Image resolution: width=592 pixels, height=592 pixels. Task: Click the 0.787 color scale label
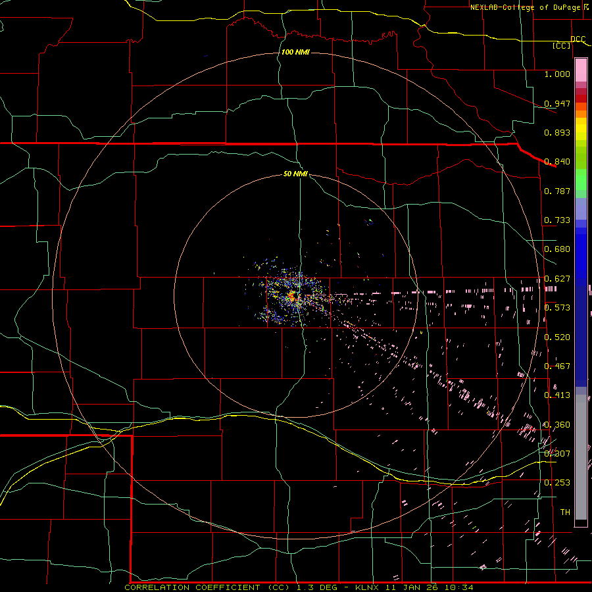point(557,191)
